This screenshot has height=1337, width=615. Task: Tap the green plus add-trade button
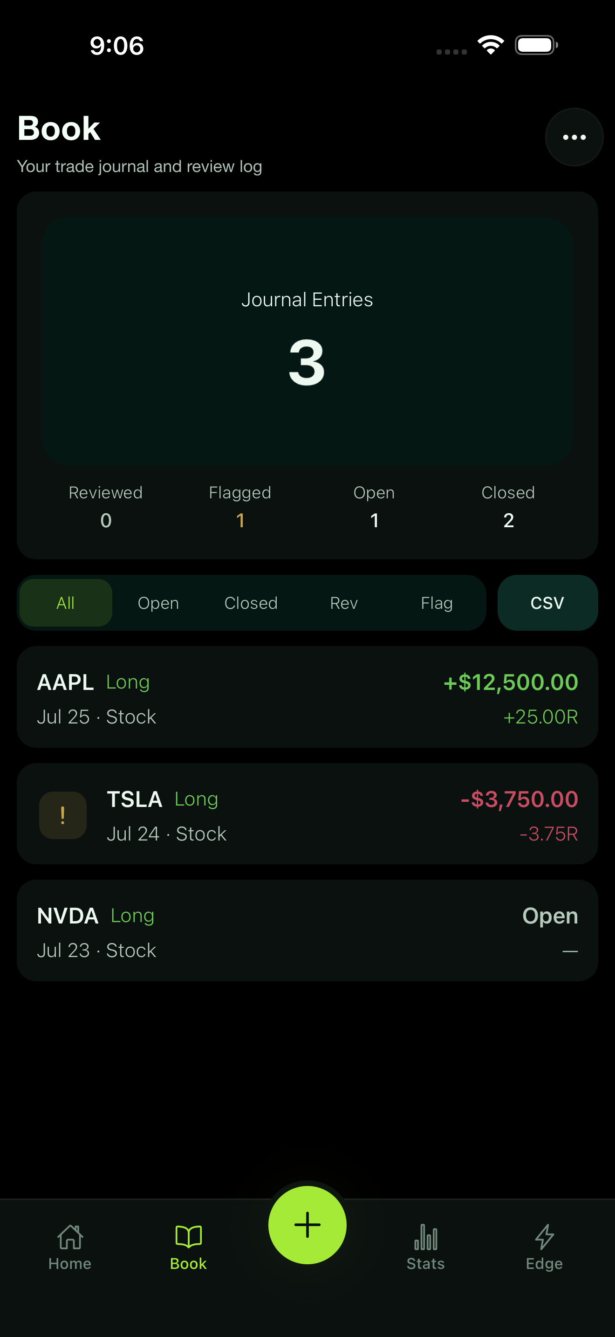307,1225
